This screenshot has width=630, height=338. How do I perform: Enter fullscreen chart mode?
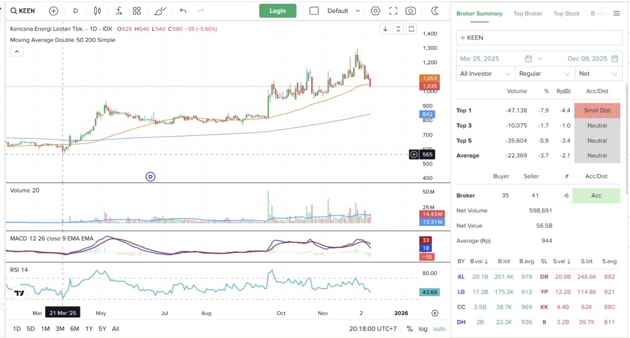point(393,11)
